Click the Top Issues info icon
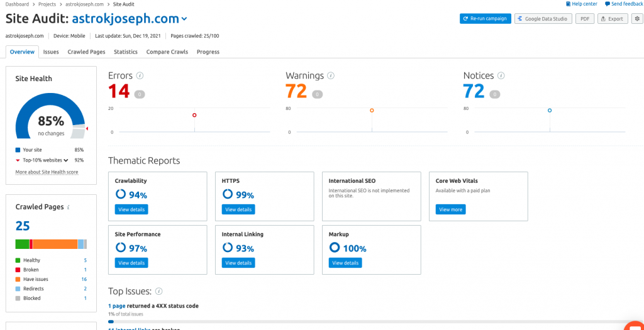Viewport: 644px width, 330px height. pyautogui.click(x=159, y=292)
